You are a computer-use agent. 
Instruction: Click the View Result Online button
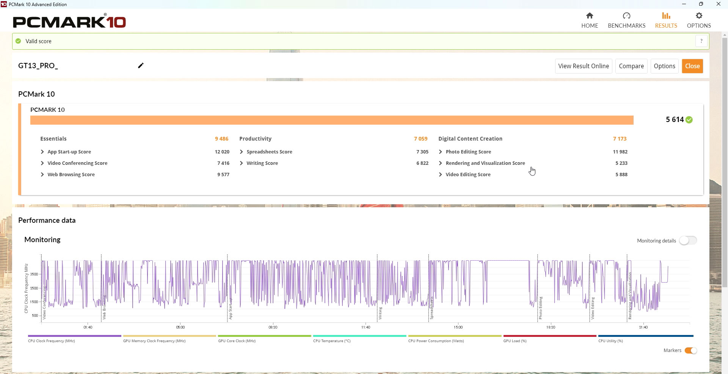[583, 66]
